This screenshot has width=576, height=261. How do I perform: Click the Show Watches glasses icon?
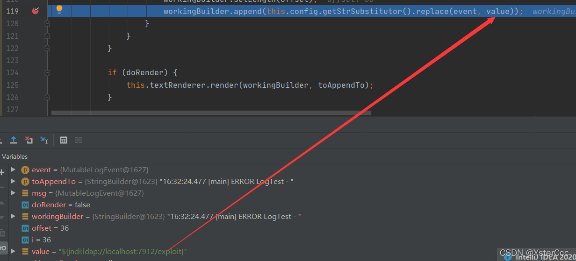click(x=3, y=247)
